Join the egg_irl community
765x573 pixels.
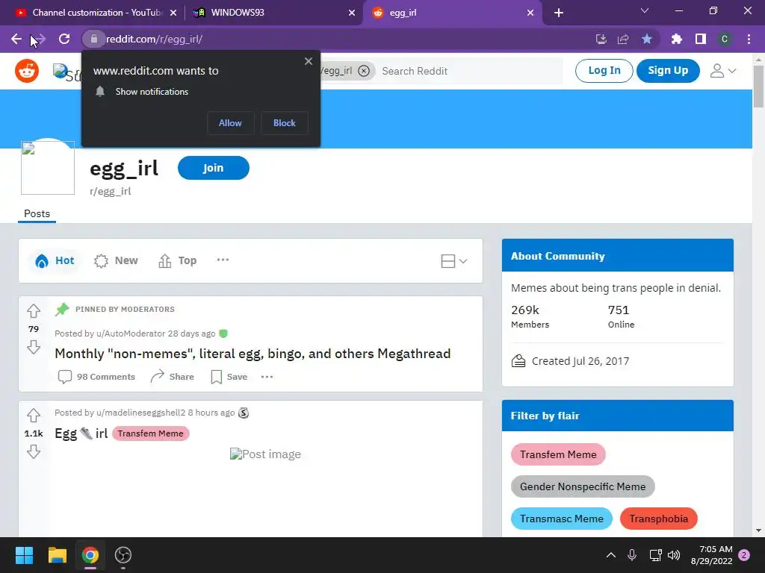(x=213, y=168)
